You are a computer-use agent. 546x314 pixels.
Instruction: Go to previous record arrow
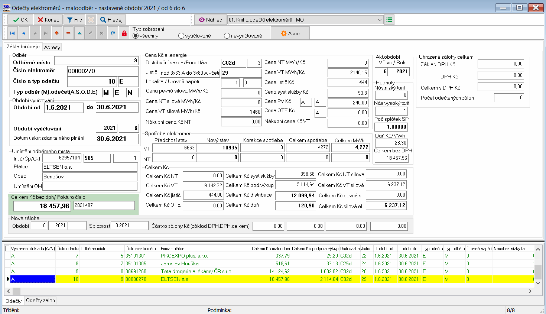[x=23, y=33]
